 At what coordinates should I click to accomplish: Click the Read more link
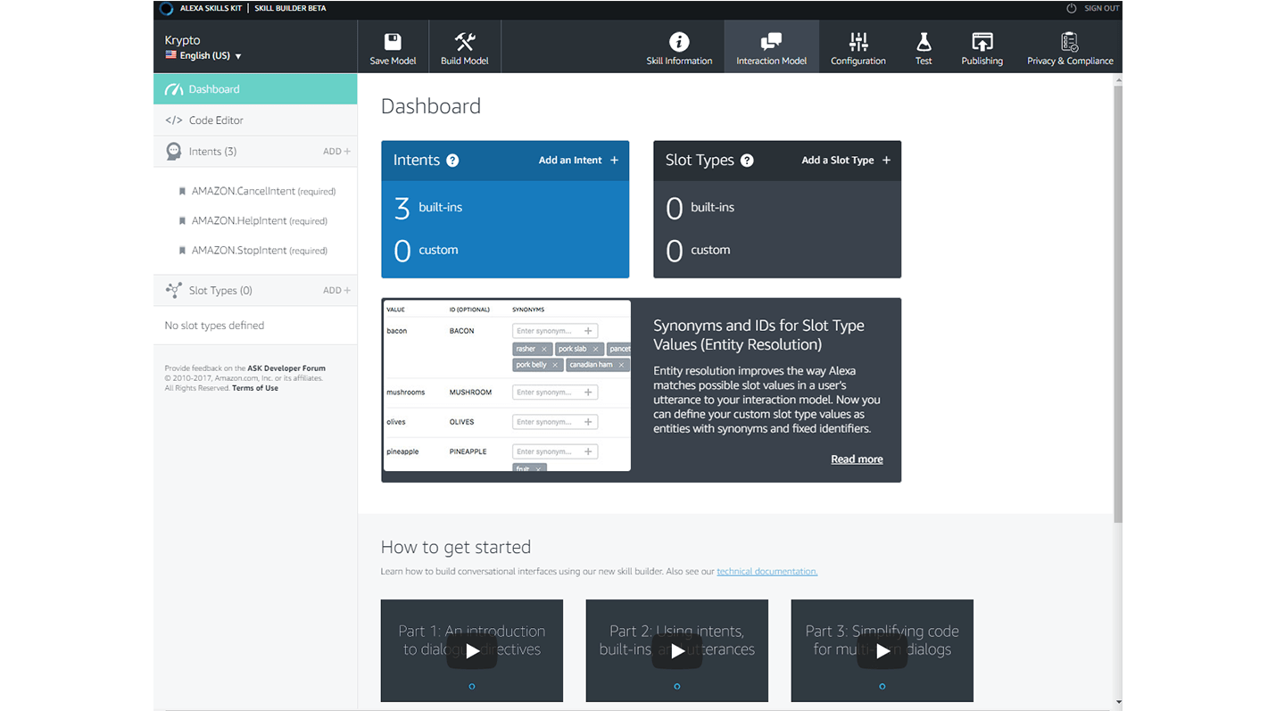pyautogui.click(x=857, y=459)
